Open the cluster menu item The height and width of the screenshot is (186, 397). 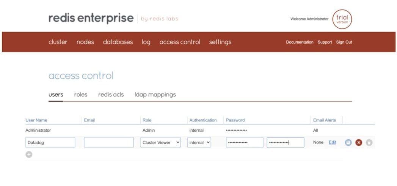(58, 42)
